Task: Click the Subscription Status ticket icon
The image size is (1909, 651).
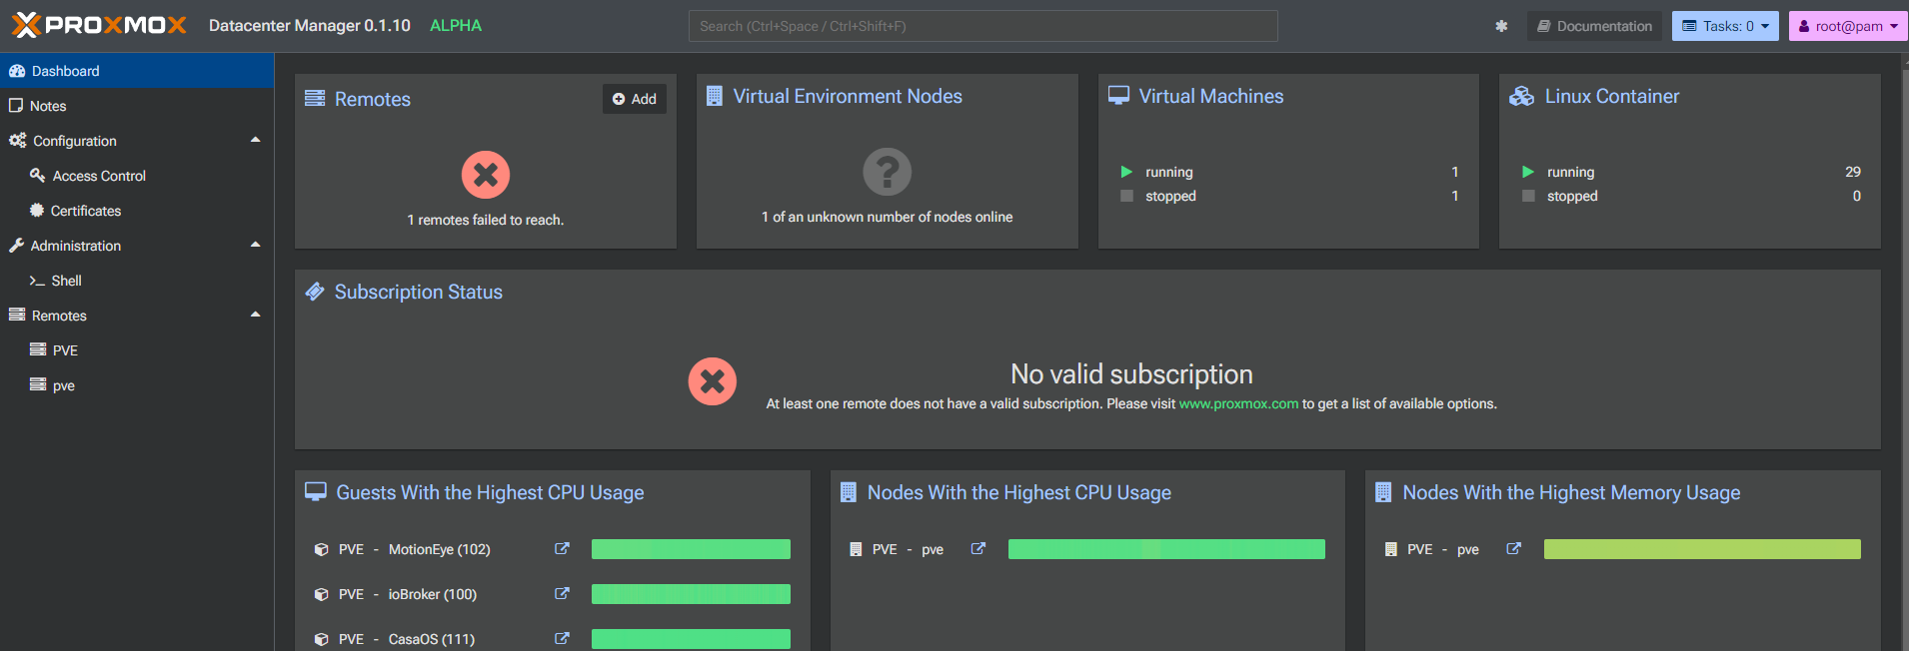Action: [x=315, y=292]
